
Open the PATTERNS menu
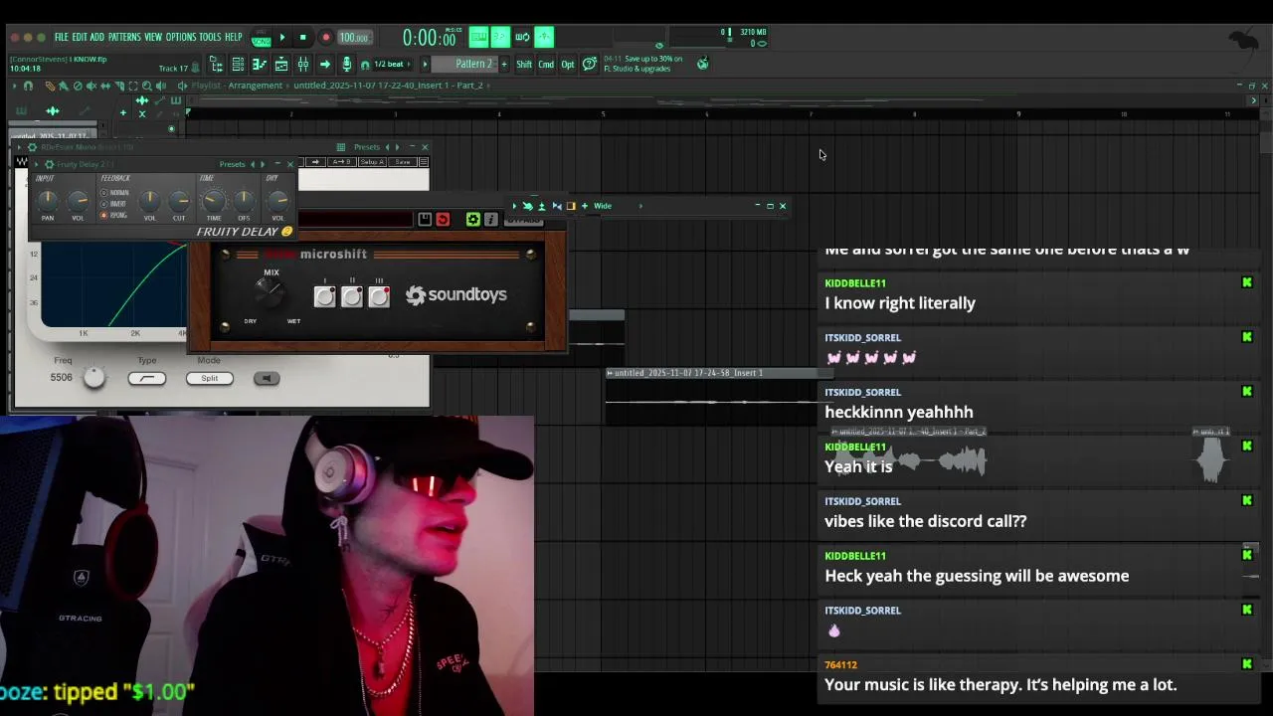click(x=124, y=37)
